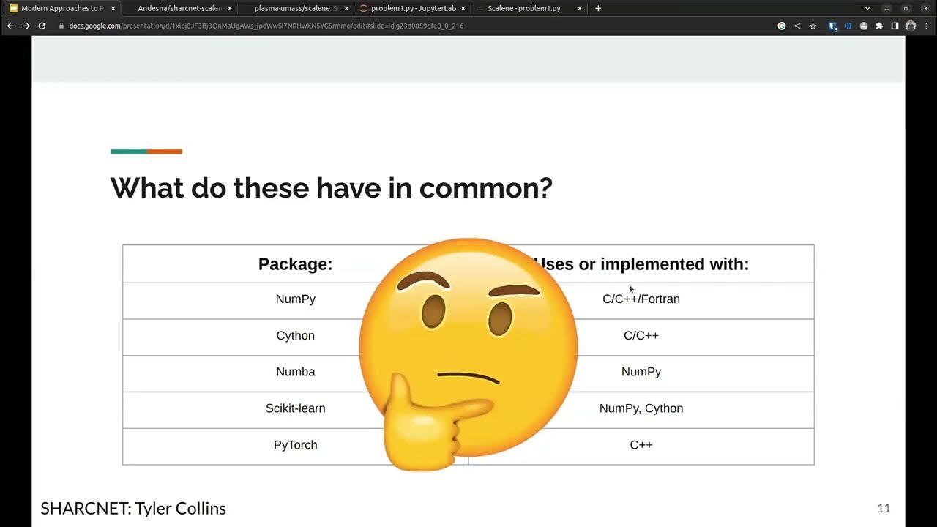Screen dimensions: 937x527
Task: Toggle the browser side panel
Action: [895, 26]
